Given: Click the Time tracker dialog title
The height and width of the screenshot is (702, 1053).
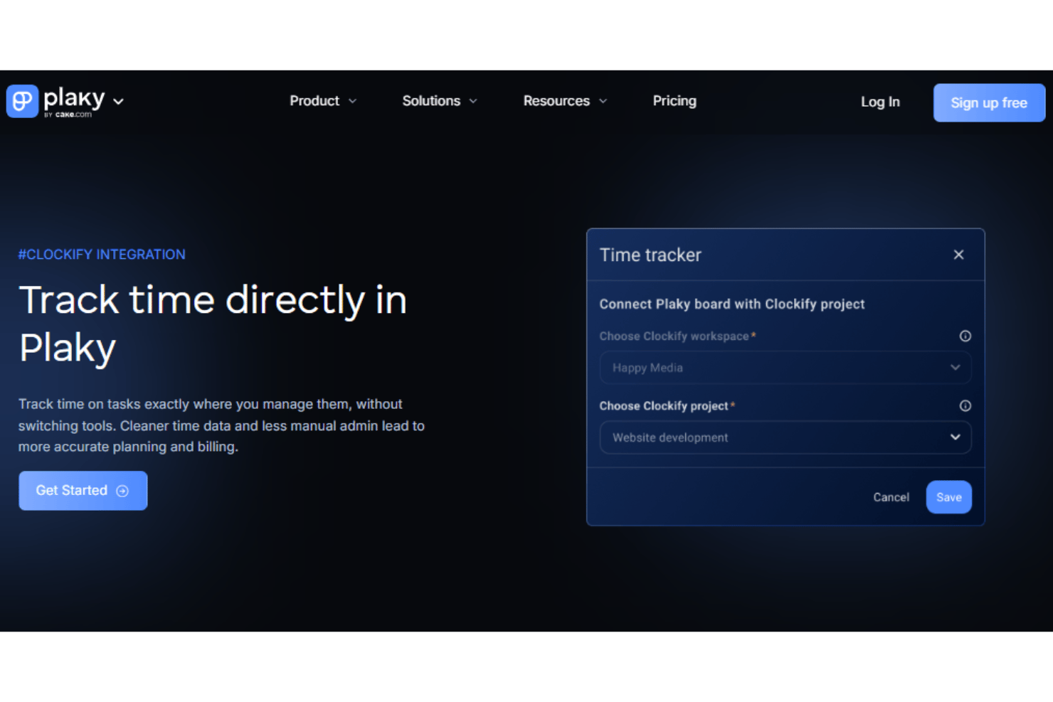Looking at the screenshot, I should 650,255.
